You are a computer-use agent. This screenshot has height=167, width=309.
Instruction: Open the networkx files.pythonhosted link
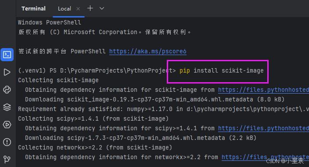tap(265, 157)
